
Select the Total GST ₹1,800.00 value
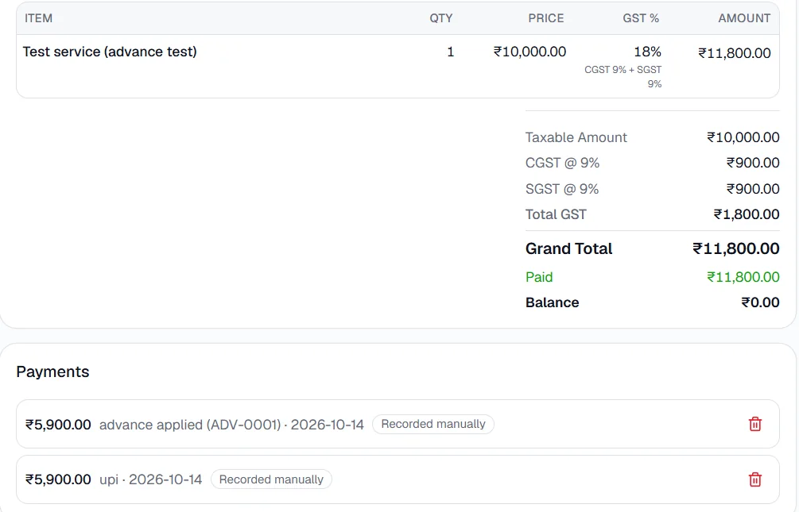[746, 214]
